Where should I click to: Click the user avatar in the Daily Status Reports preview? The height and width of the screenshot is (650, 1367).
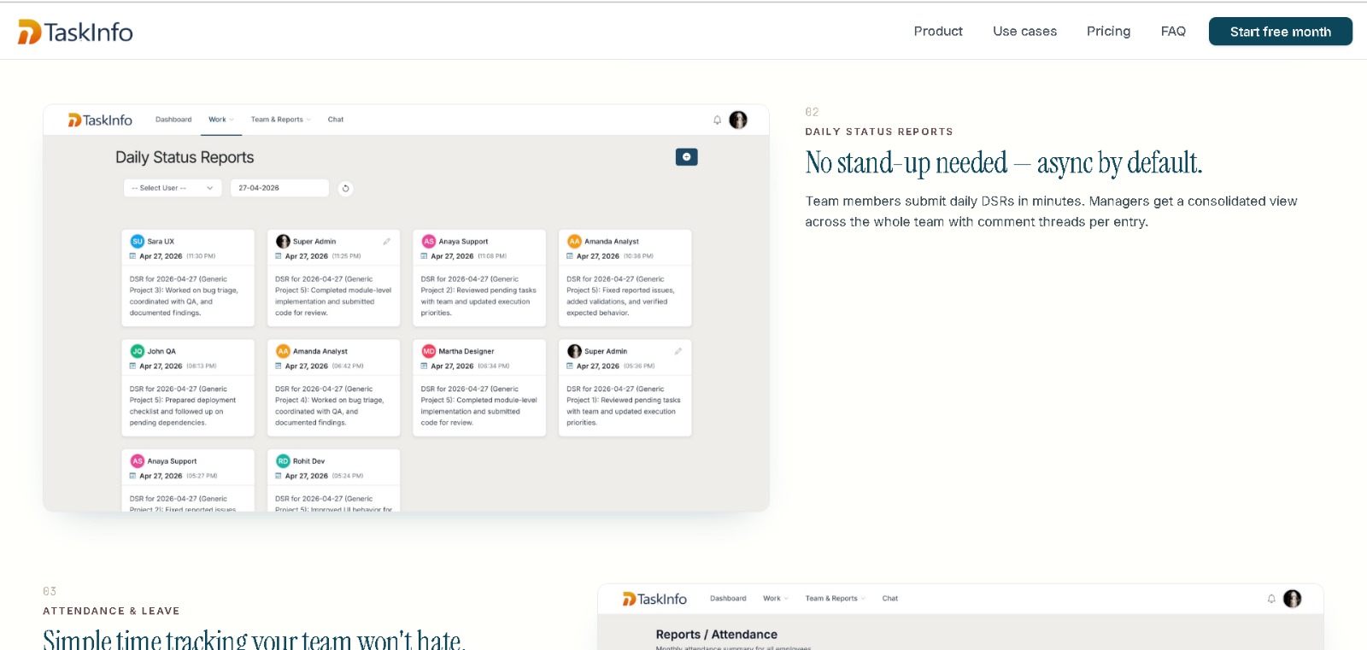[x=738, y=120]
